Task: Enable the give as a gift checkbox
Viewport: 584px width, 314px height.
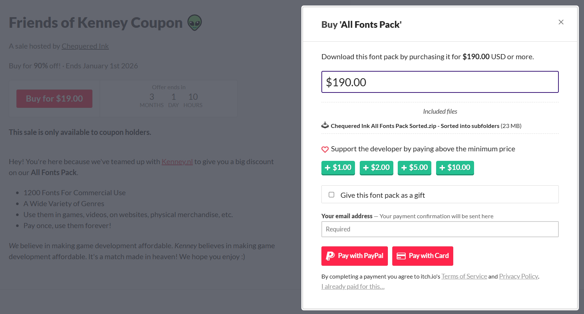Action: coord(332,195)
